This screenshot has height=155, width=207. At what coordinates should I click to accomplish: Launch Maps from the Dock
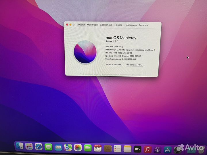[68, 148]
